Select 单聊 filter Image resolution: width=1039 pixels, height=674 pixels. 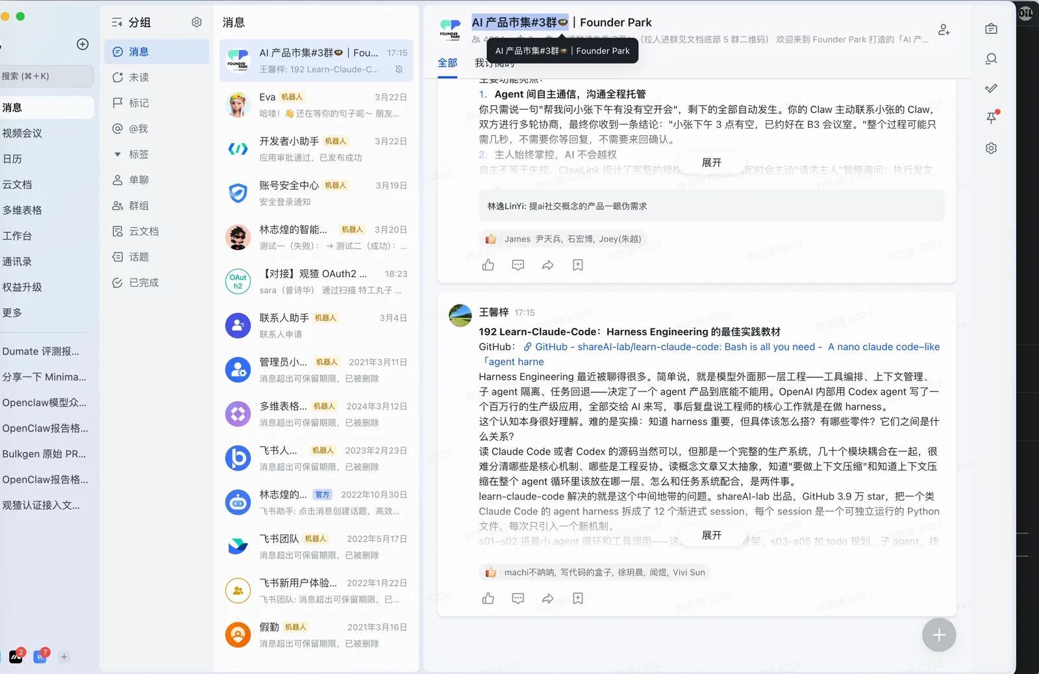(156, 180)
